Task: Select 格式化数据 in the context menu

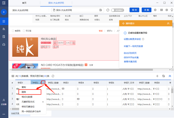Action: click(x=27, y=97)
